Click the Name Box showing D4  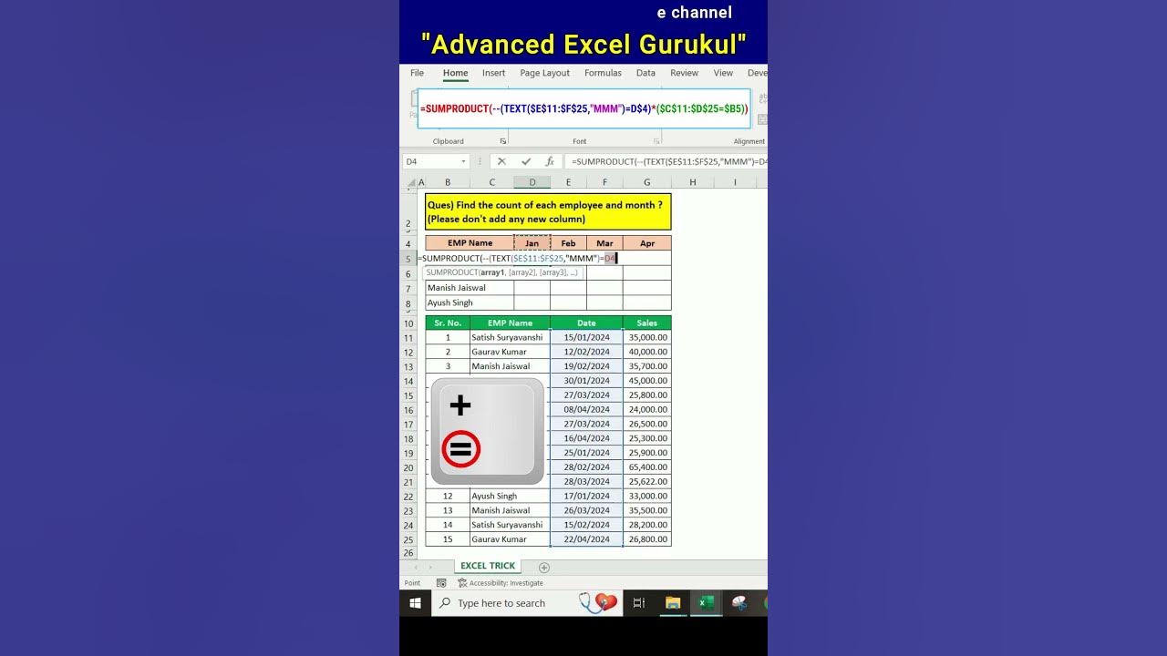pos(430,161)
